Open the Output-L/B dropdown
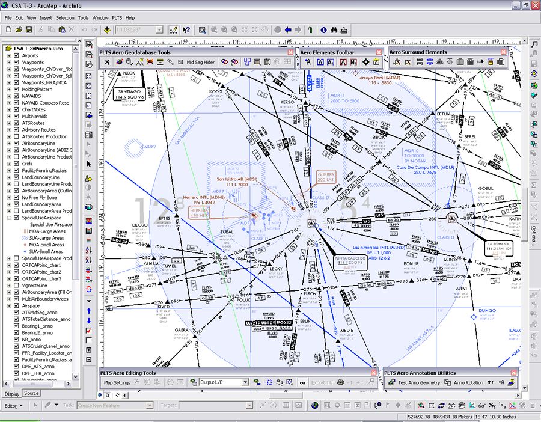This screenshot has height=422, width=541. [x=245, y=382]
